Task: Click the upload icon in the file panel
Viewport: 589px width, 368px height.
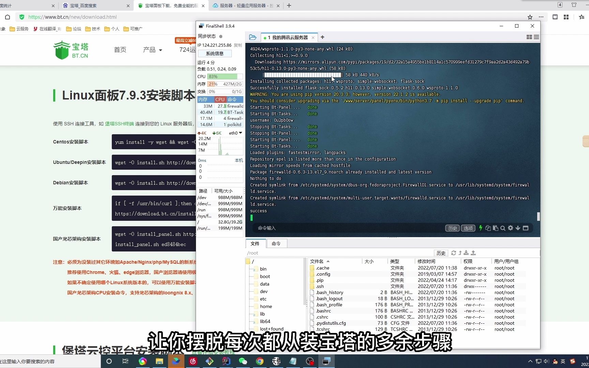Action: (473, 253)
